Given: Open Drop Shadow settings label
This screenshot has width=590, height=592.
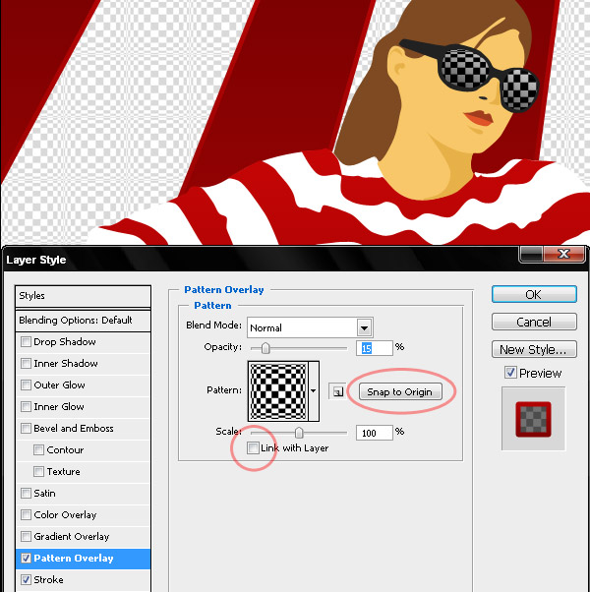Looking at the screenshot, I should pyautogui.click(x=65, y=341).
